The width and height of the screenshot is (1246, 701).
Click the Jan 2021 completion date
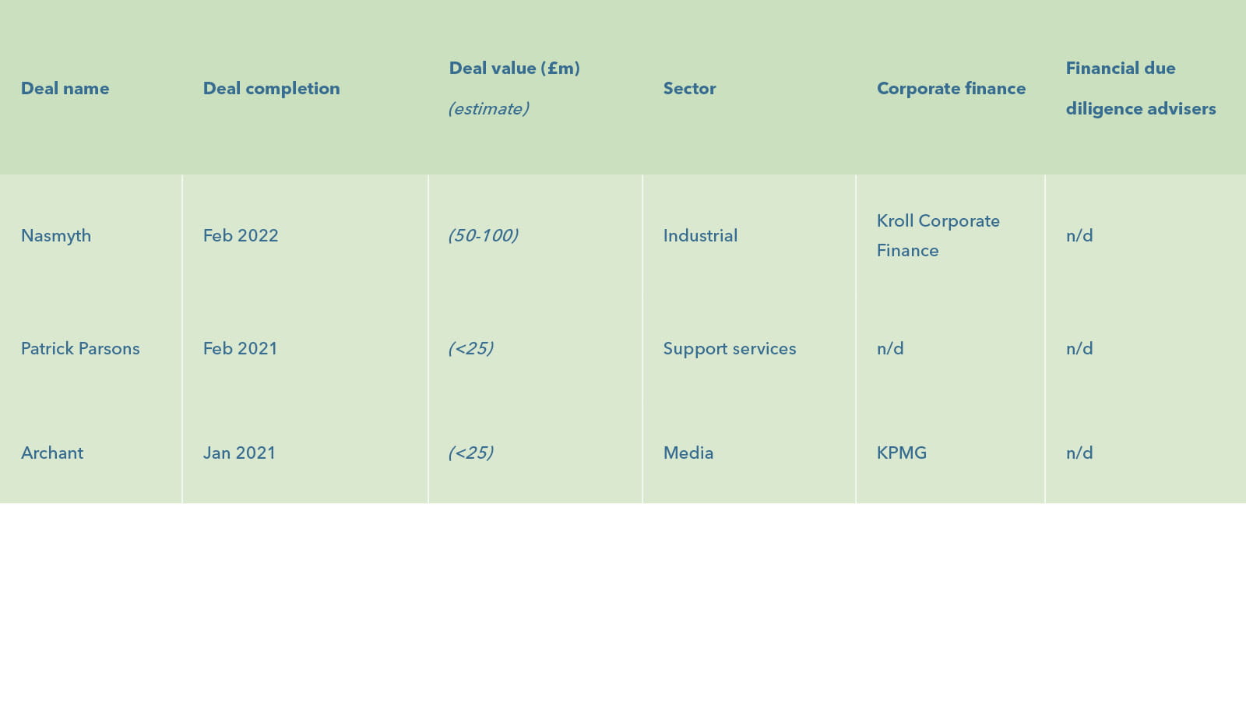[239, 453]
